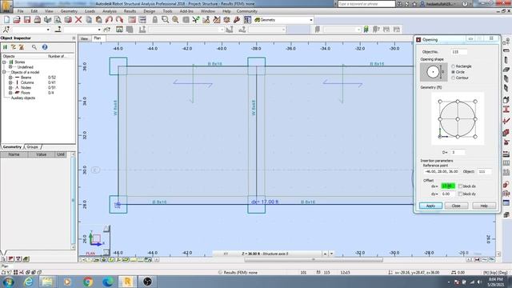Click the Print icon

38,20
